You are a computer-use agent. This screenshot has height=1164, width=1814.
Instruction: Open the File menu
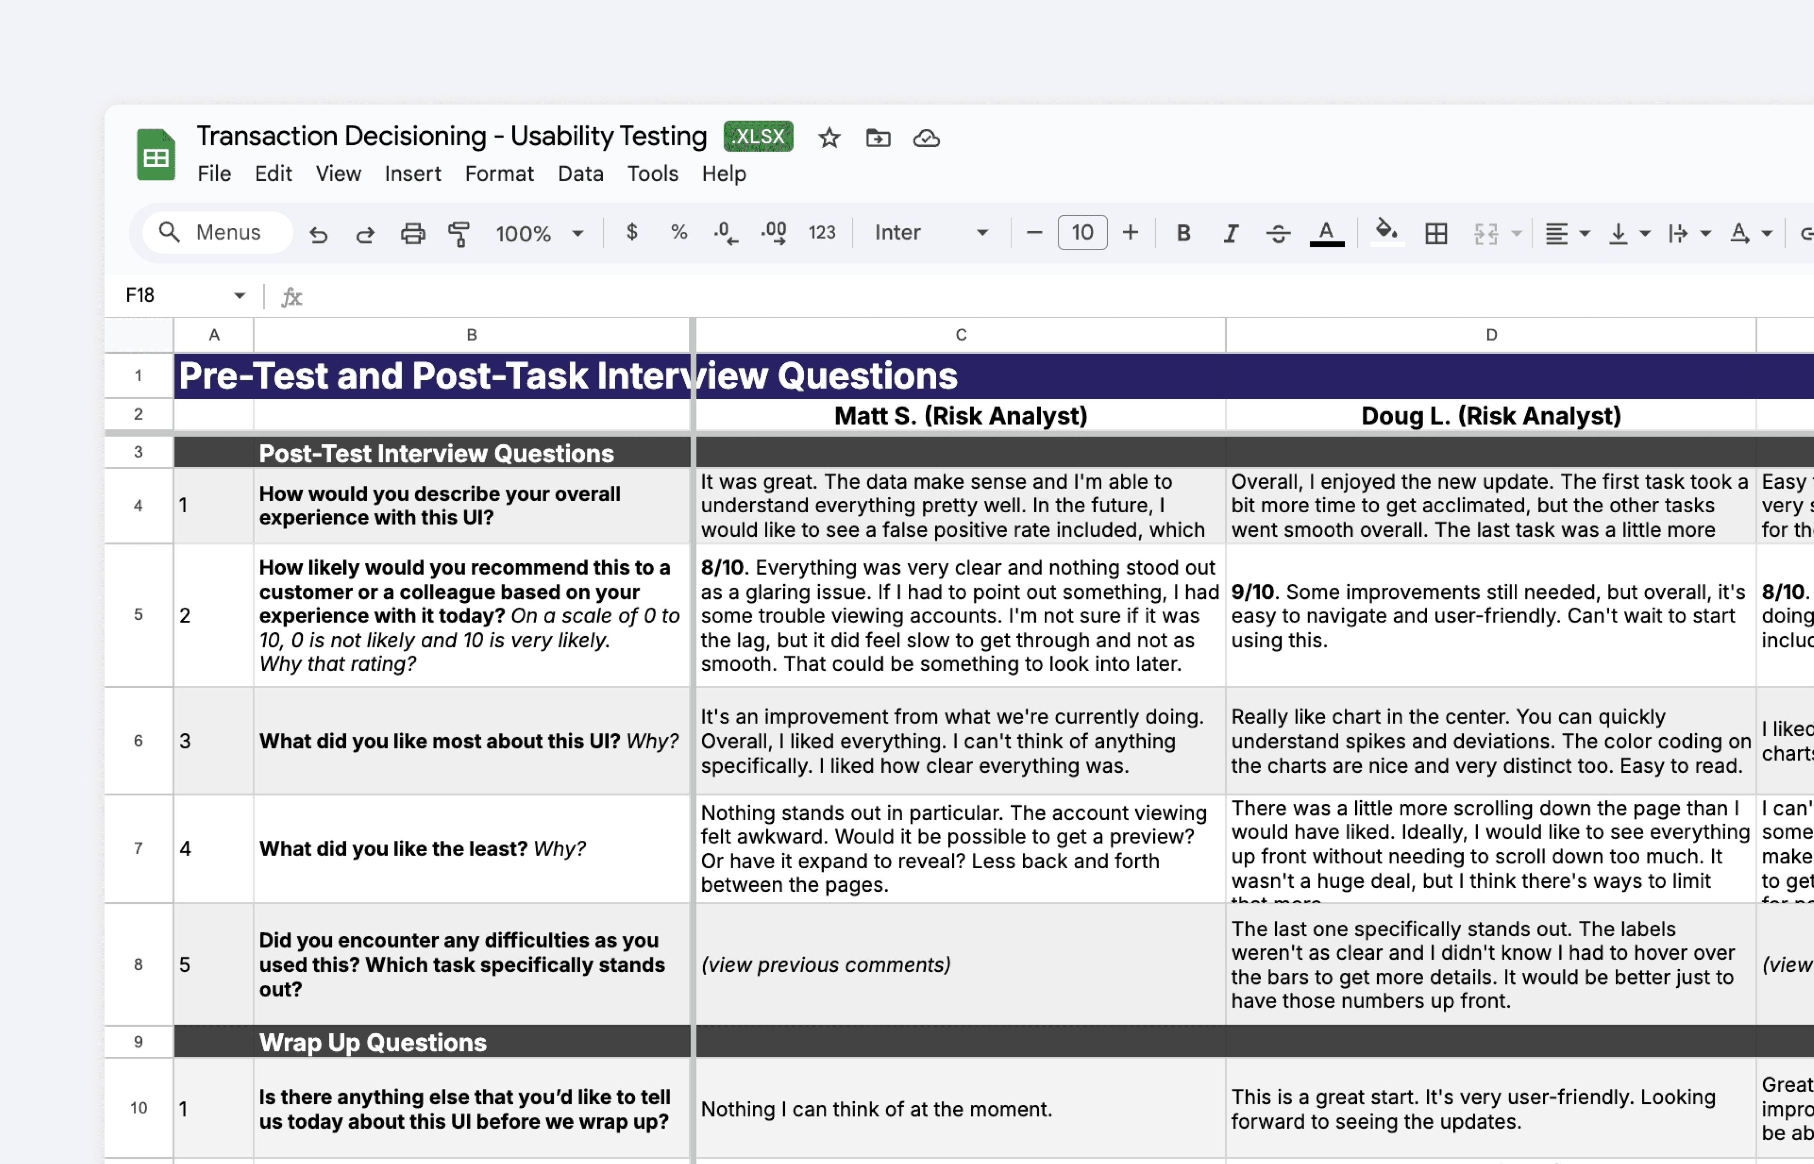pyautogui.click(x=214, y=174)
